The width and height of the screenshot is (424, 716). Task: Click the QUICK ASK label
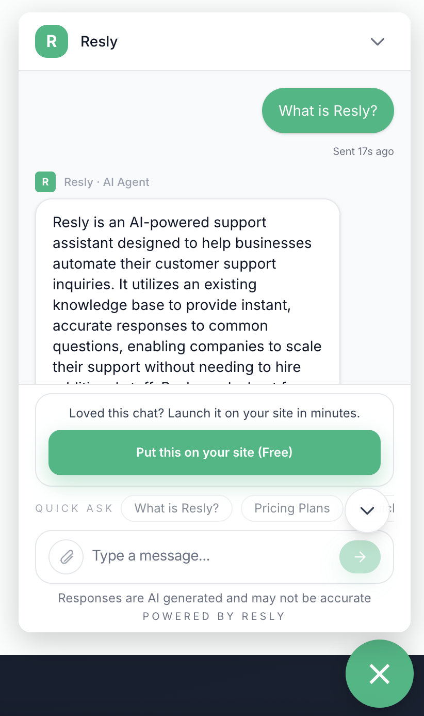coord(73,508)
